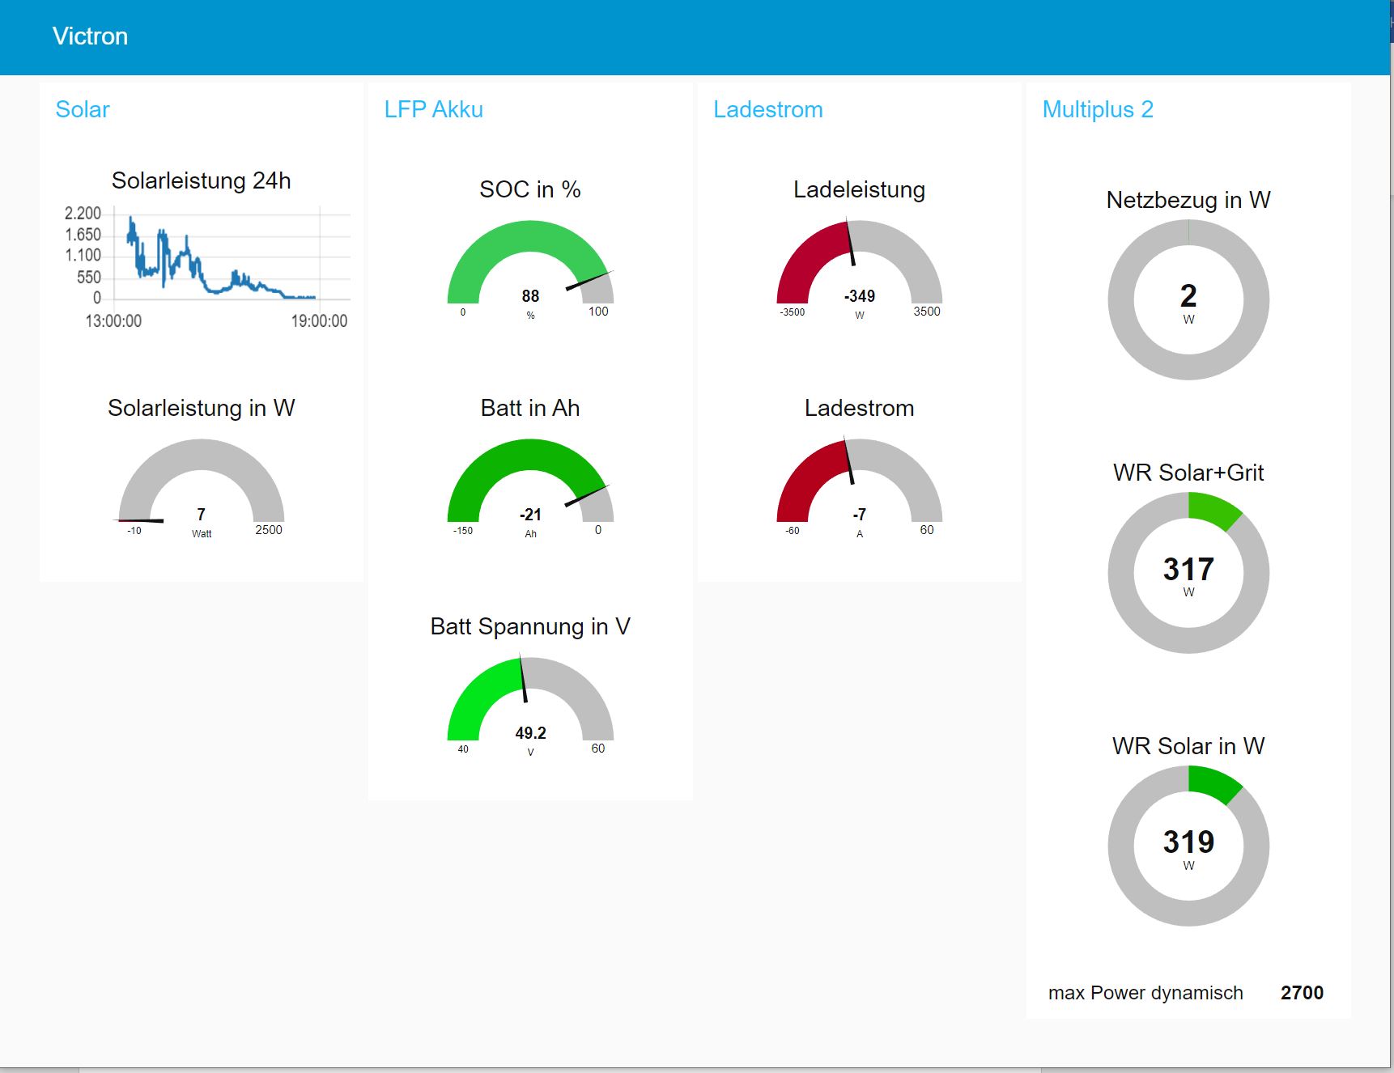Click the Batt in Ah gauge arc
This screenshot has width=1394, height=1073.
tap(530, 455)
